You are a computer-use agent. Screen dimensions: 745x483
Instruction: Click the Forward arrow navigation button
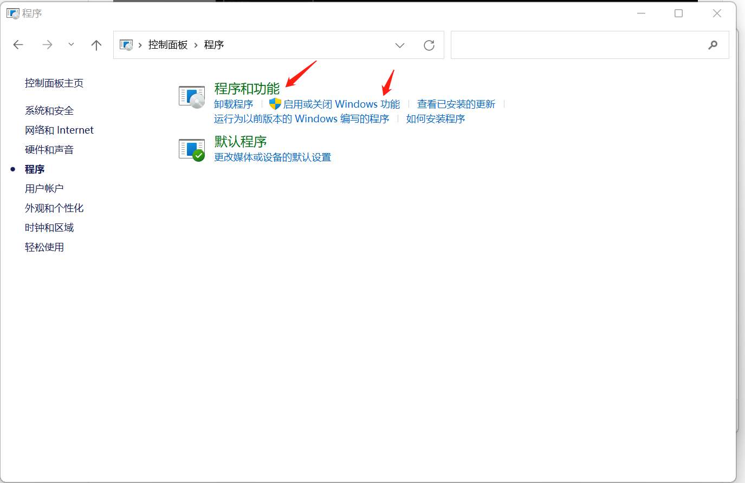pos(48,45)
